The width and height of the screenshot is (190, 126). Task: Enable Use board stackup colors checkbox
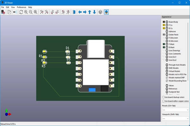163,97
